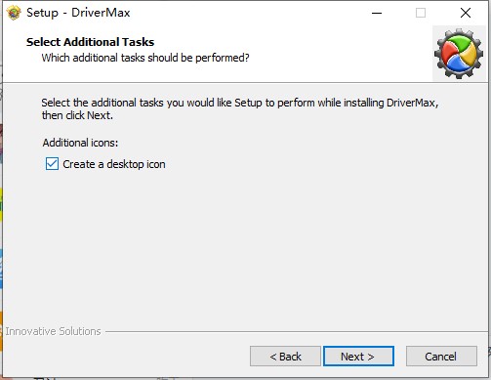Click the instruction paragraph about installing DriverMax
Screen dimensions: 491x380
coord(240,108)
